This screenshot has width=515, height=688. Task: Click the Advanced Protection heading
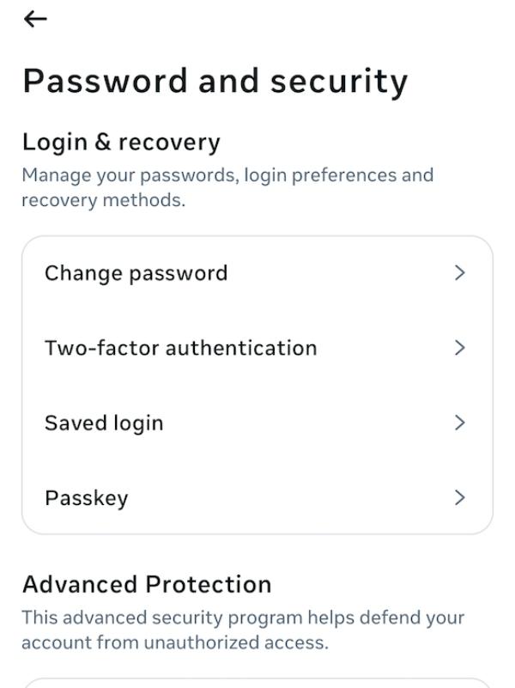(x=147, y=584)
